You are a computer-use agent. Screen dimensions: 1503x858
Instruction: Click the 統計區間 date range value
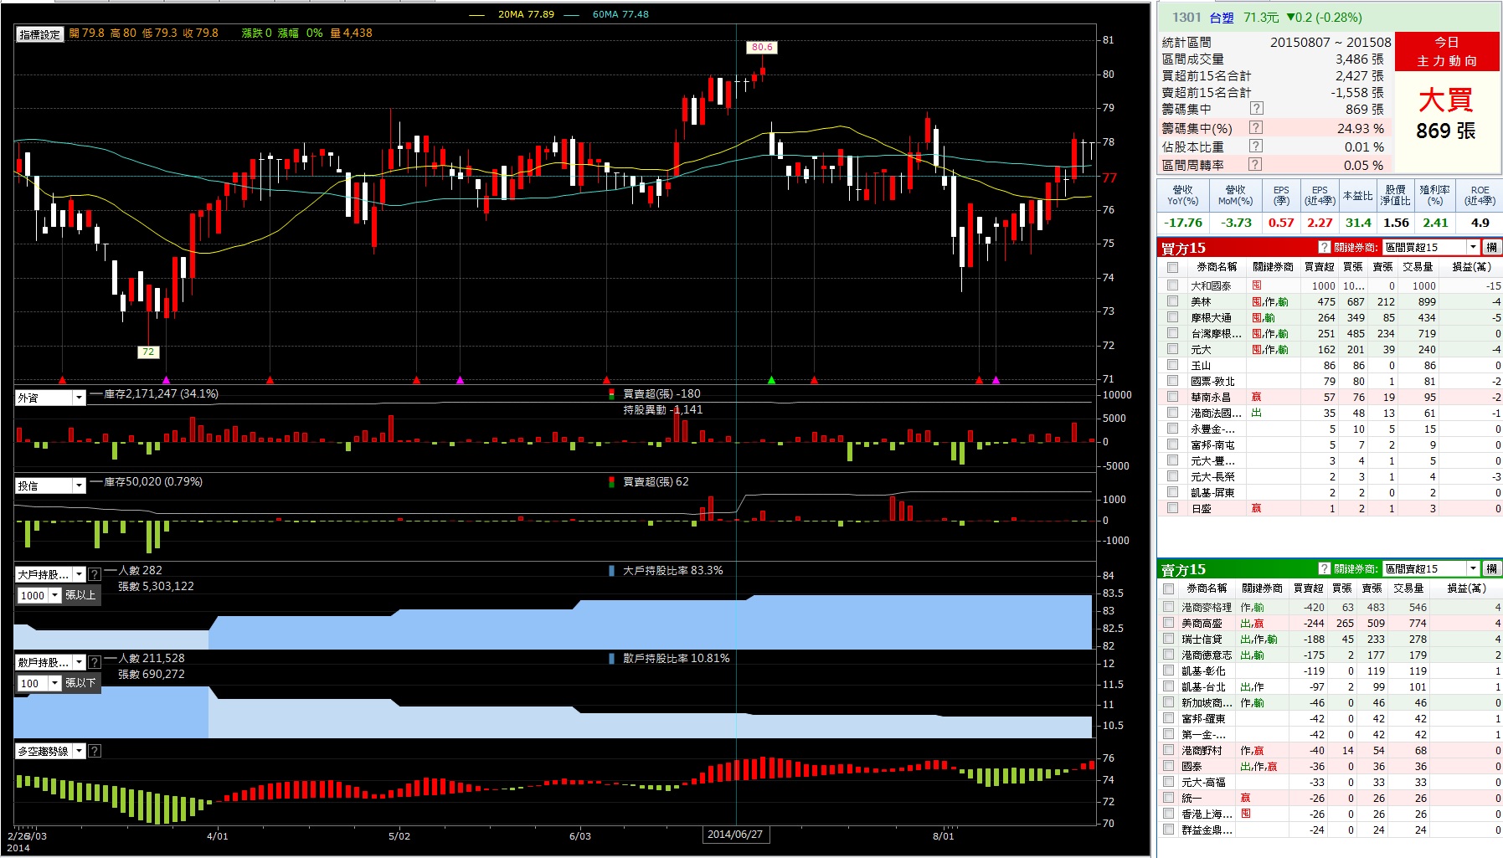tap(1331, 42)
